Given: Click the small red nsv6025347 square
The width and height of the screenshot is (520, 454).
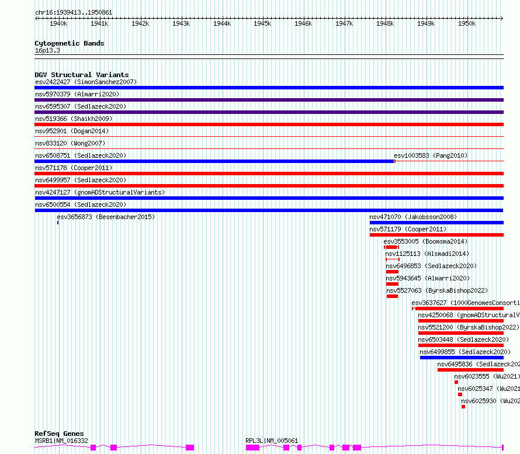Looking at the screenshot, I should coord(460,394).
